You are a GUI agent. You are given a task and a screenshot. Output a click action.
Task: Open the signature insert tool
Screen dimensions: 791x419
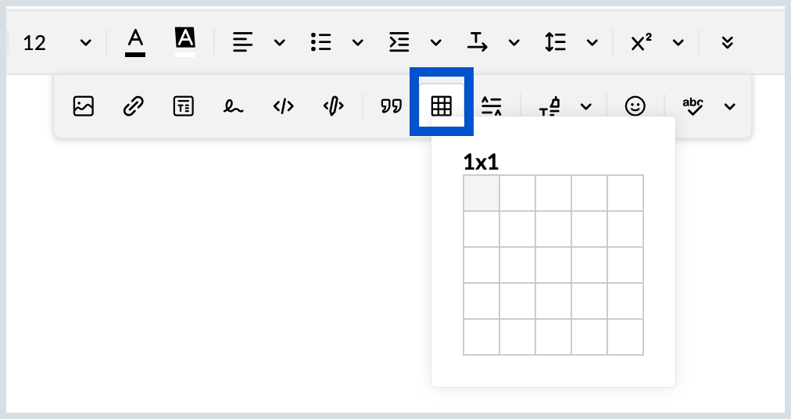click(233, 106)
